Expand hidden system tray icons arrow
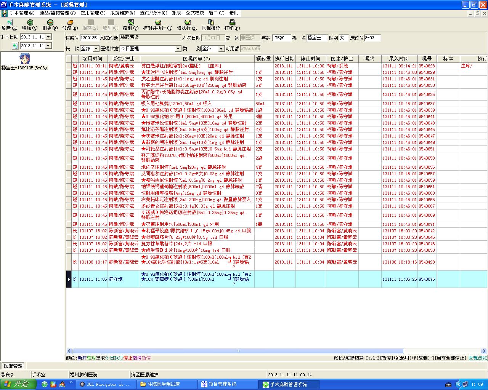The width and height of the screenshot is (488, 390). (x=459, y=384)
